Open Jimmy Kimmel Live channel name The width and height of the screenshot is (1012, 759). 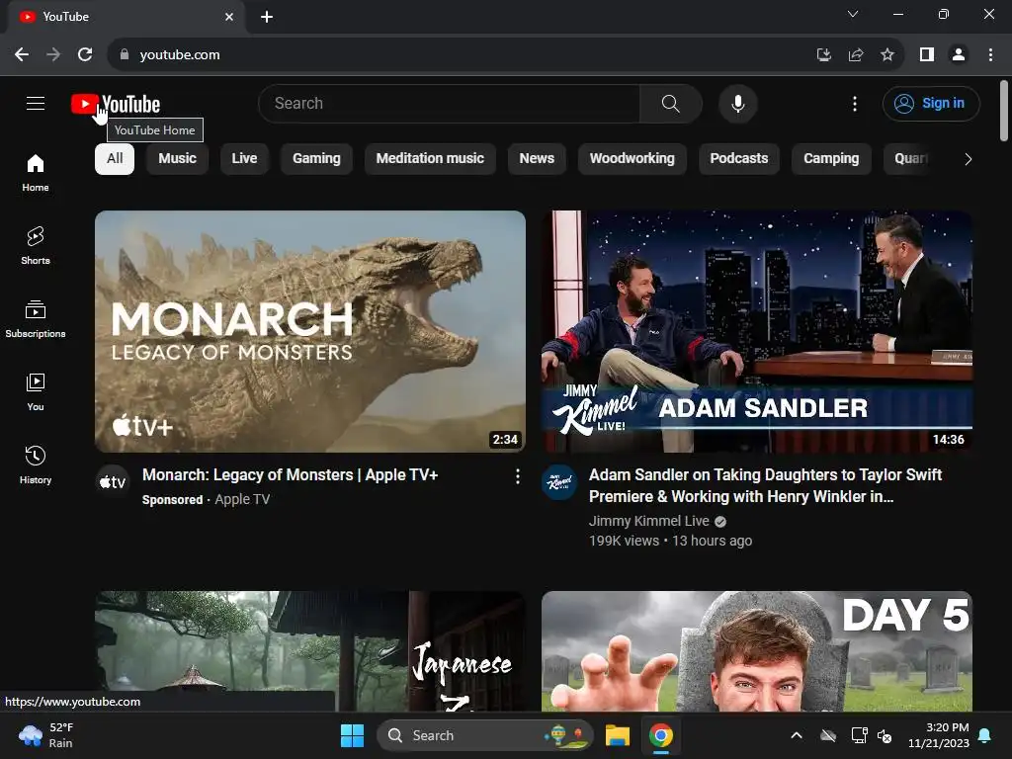[648, 521]
